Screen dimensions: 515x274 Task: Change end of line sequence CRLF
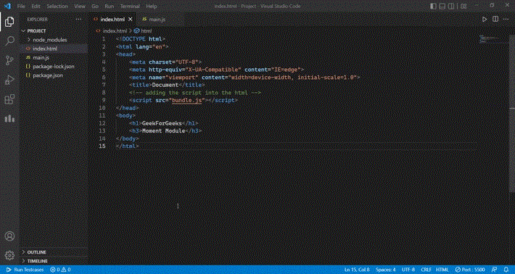[426, 270]
